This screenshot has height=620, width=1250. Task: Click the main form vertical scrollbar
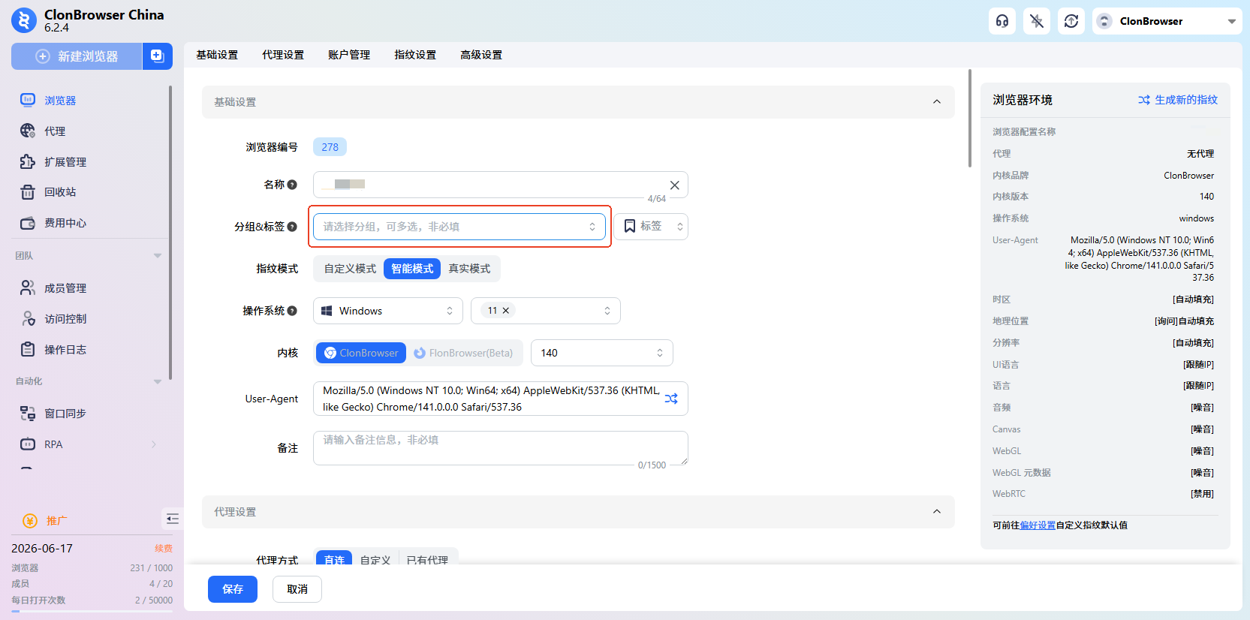(x=970, y=118)
